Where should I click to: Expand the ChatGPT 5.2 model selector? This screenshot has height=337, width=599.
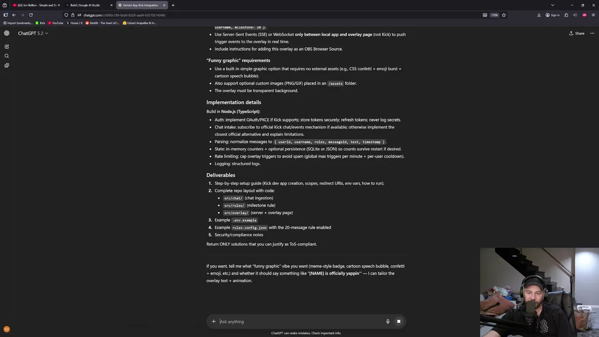pos(33,33)
